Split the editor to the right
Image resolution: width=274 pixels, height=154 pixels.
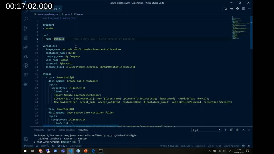[x=243, y=9]
